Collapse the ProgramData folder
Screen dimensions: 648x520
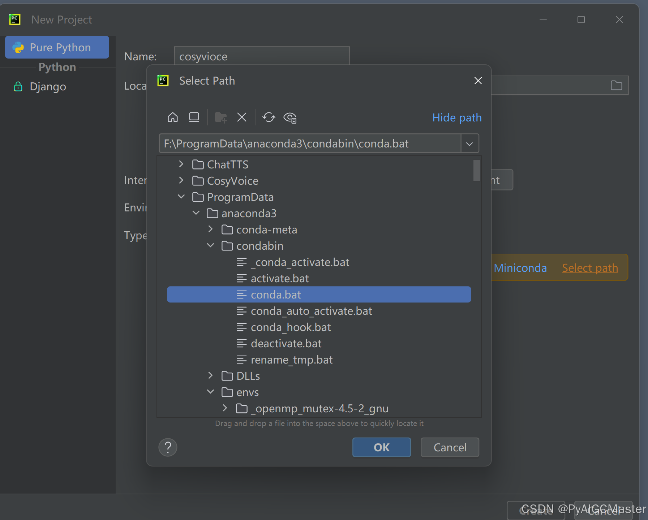181,197
